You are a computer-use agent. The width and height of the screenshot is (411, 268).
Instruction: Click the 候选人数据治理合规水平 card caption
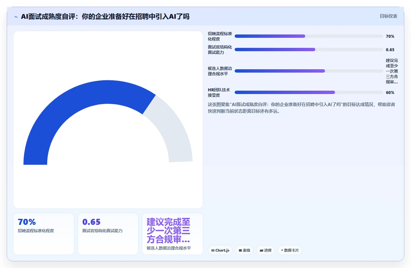click(169, 248)
